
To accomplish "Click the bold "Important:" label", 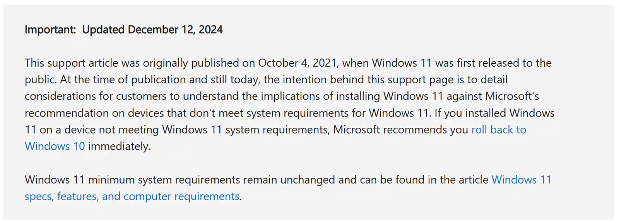I will click(x=50, y=30).
